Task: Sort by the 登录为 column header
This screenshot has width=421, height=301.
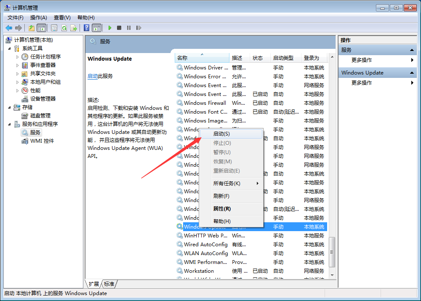Action: (x=314, y=58)
